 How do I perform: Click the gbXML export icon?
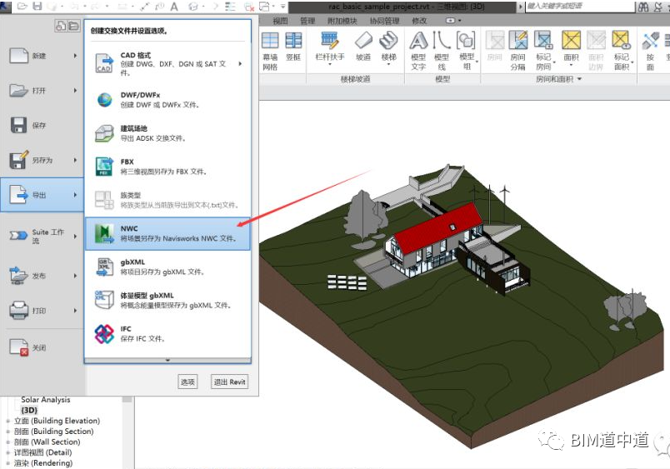[104, 267]
